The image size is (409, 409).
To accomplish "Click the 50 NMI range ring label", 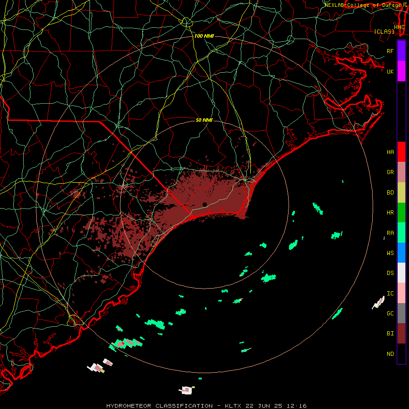I will click(x=204, y=120).
